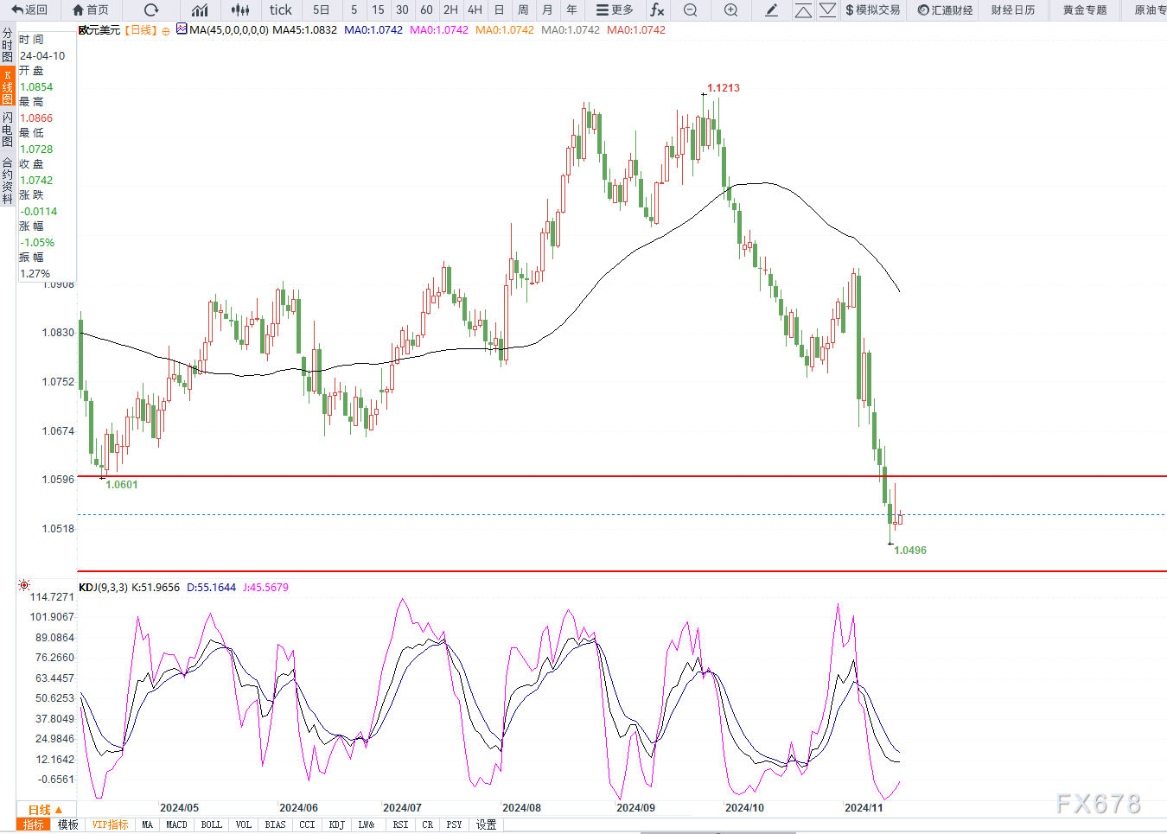Enable the BOLL indicator
1167x834 pixels.
(x=211, y=824)
